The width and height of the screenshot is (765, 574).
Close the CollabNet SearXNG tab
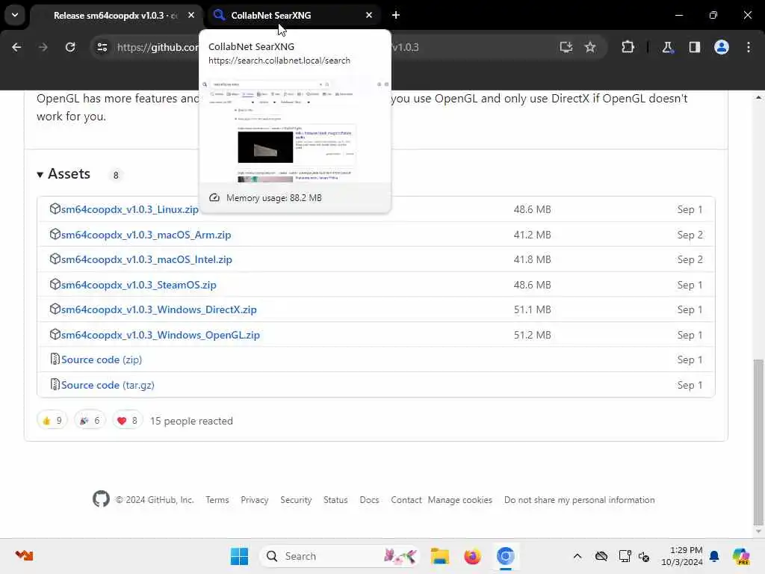(x=369, y=15)
